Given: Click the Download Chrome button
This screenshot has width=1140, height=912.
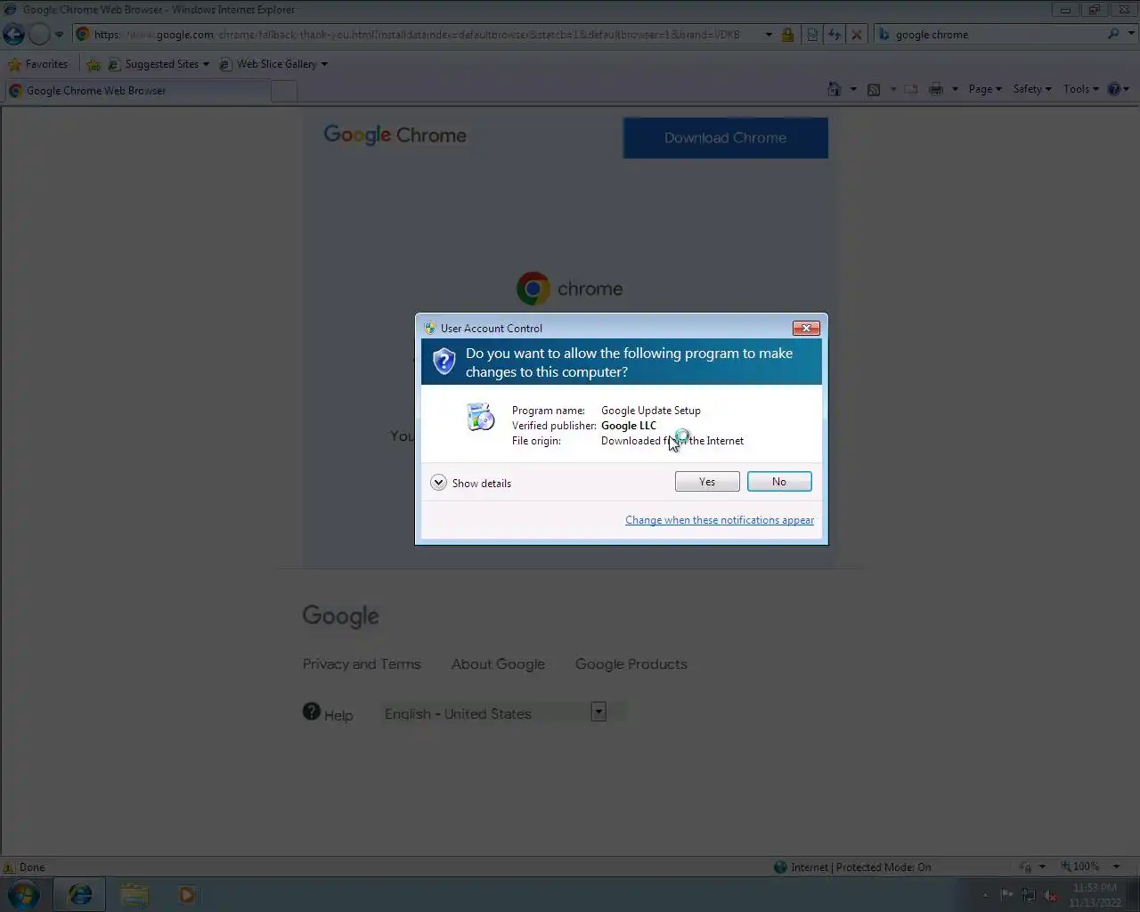Looking at the screenshot, I should point(725,138).
